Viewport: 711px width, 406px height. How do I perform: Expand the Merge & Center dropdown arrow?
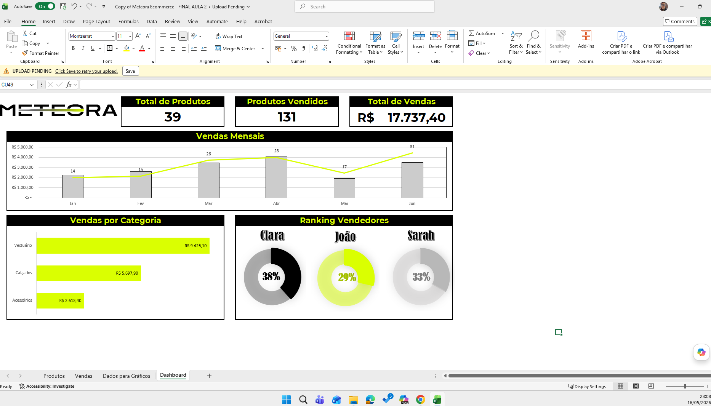(263, 49)
